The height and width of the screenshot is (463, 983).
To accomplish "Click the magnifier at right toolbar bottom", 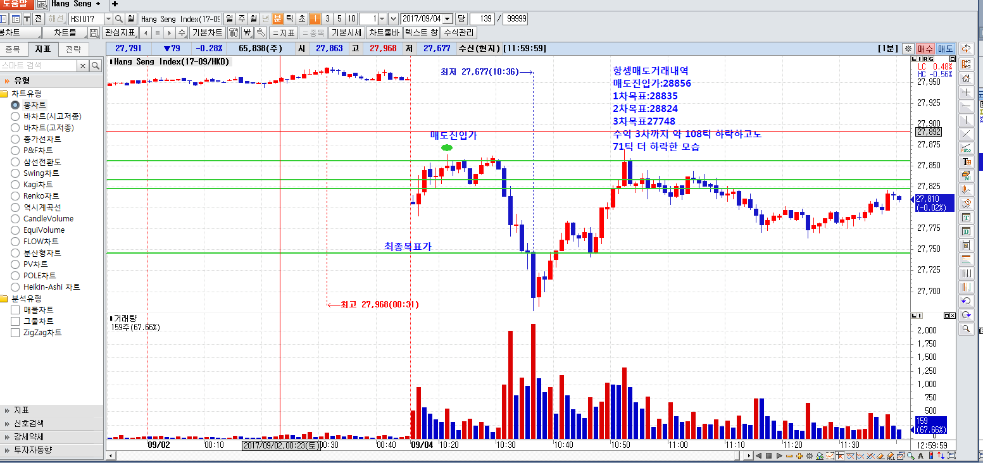I will click(x=966, y=328).
